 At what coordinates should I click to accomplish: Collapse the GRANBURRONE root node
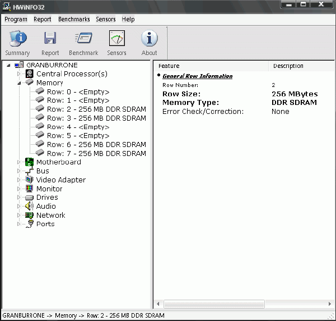click(x=8, y=65)
